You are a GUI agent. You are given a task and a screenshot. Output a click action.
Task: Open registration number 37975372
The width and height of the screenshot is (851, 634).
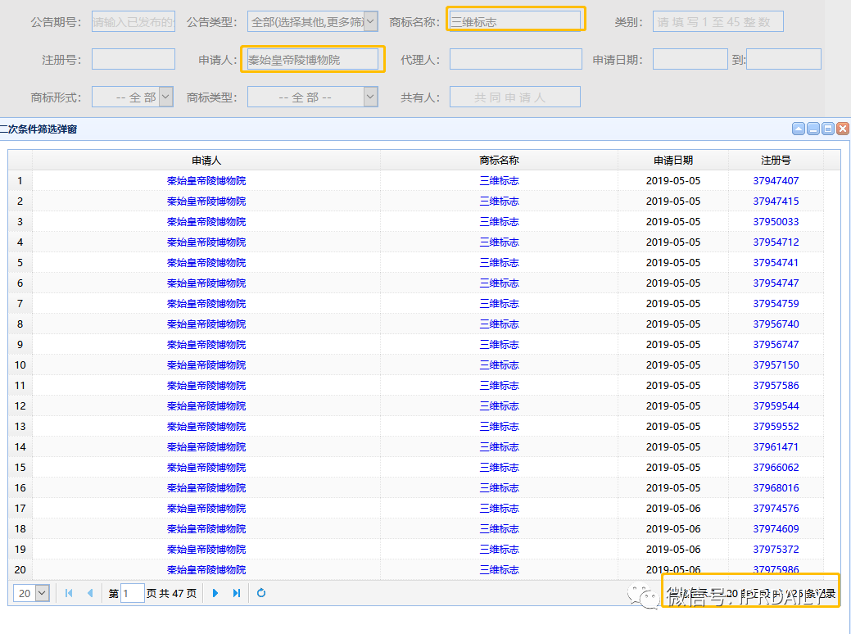[776, 550]
